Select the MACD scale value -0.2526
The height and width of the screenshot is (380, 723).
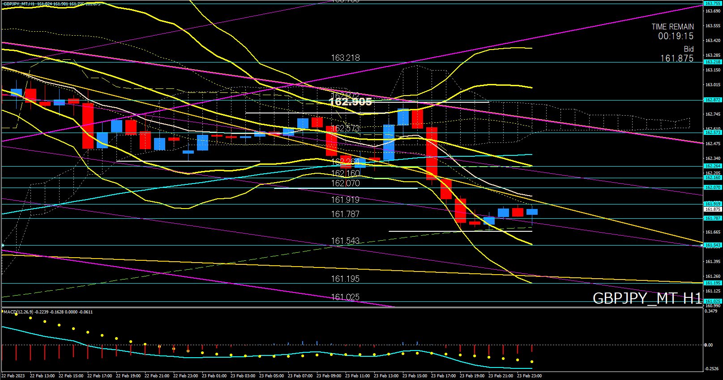coord(712,369)
